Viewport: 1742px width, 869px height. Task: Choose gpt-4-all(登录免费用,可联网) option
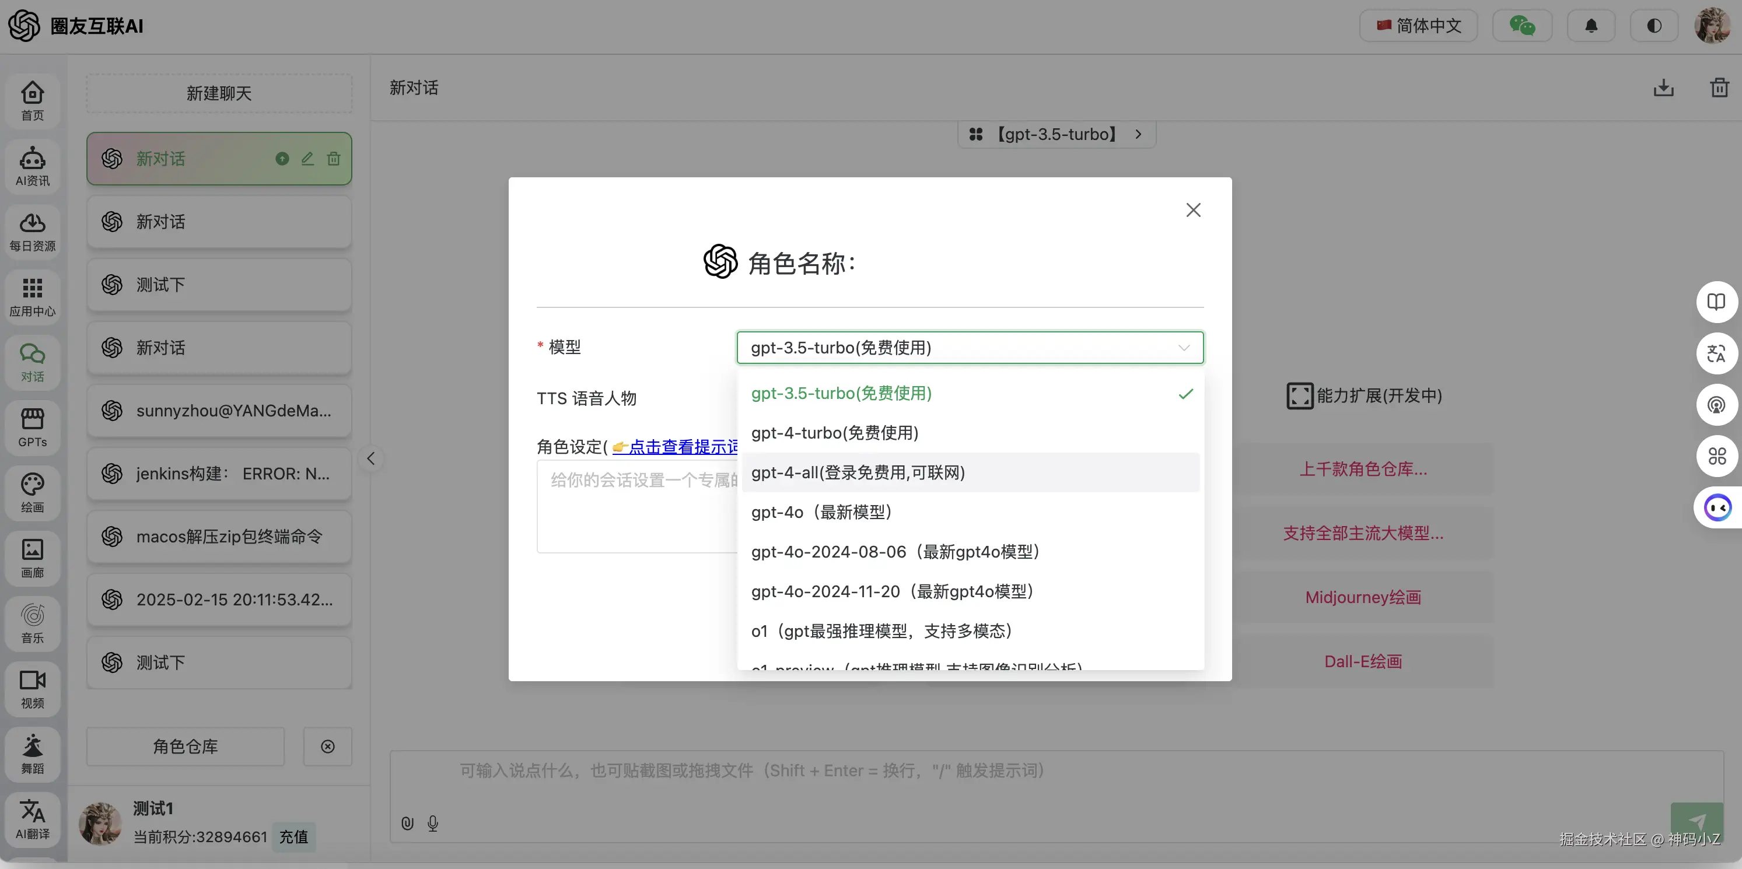point(858,473)
